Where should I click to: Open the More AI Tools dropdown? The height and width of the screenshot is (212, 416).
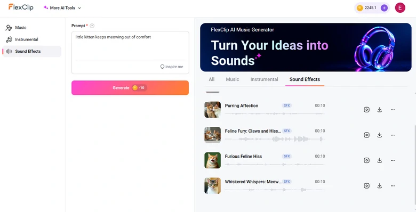(x=62, y=8)
